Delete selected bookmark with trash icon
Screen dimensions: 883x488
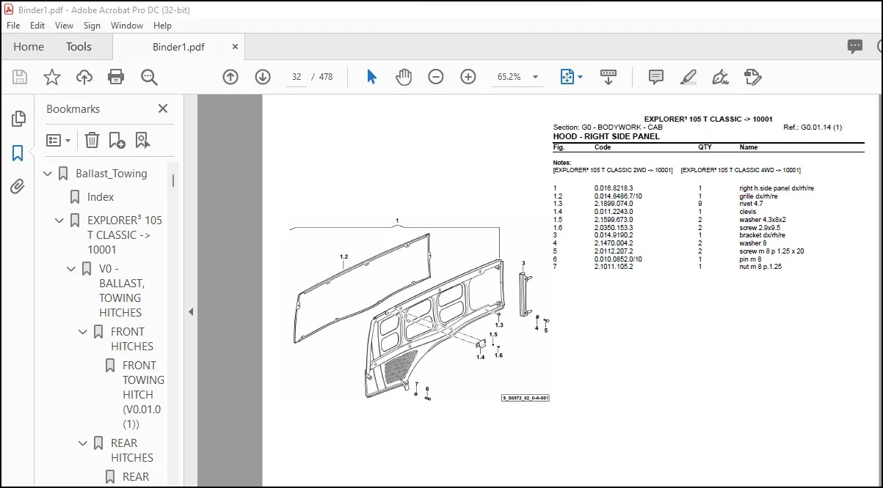coord(92,140)
